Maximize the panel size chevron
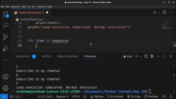The image size is (176, 99). pos(164,56)
